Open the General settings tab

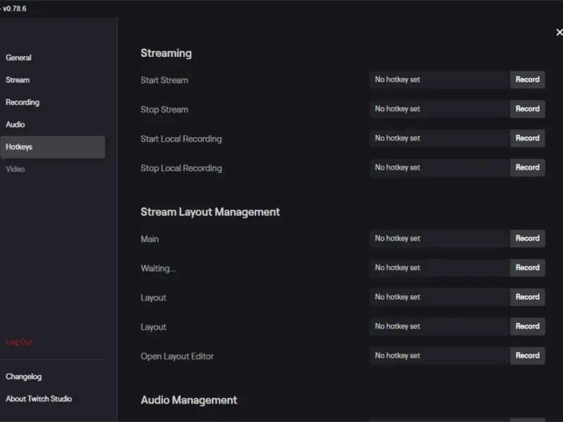click(19, 58)
